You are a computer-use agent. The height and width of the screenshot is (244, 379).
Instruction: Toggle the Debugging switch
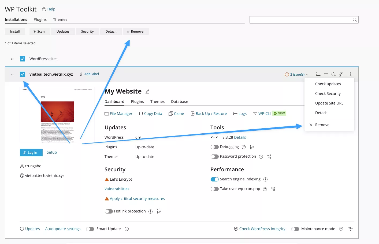214,147
